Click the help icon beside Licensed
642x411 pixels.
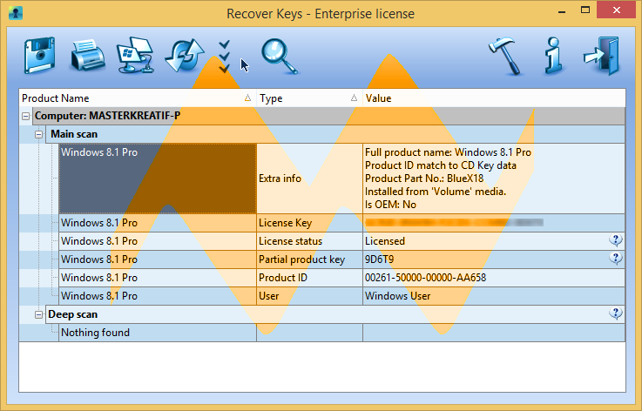615,240
